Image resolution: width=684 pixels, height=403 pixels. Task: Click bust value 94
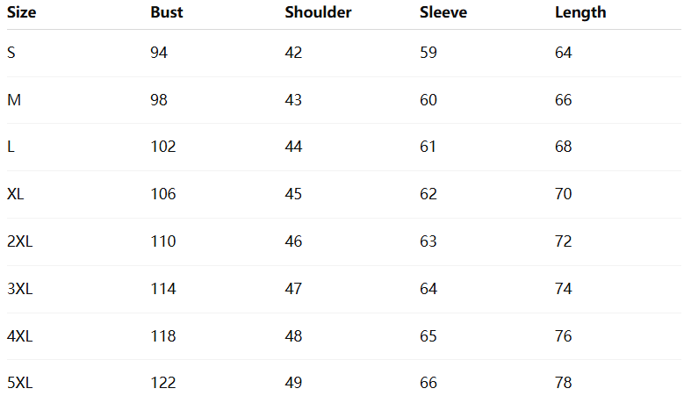159,53
